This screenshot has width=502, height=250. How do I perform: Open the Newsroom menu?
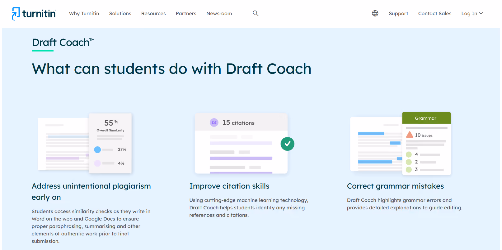(219, 13)
